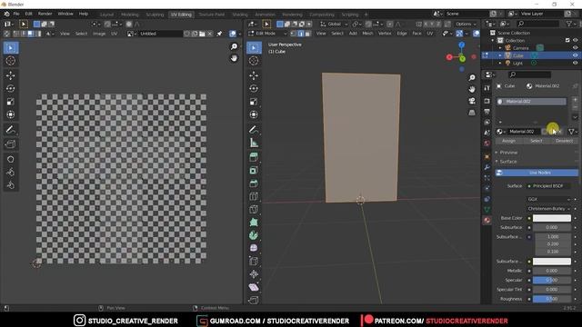Select the Move tool in UV editor
Viewport: 582px width, 327px height.
coord(10,75)
